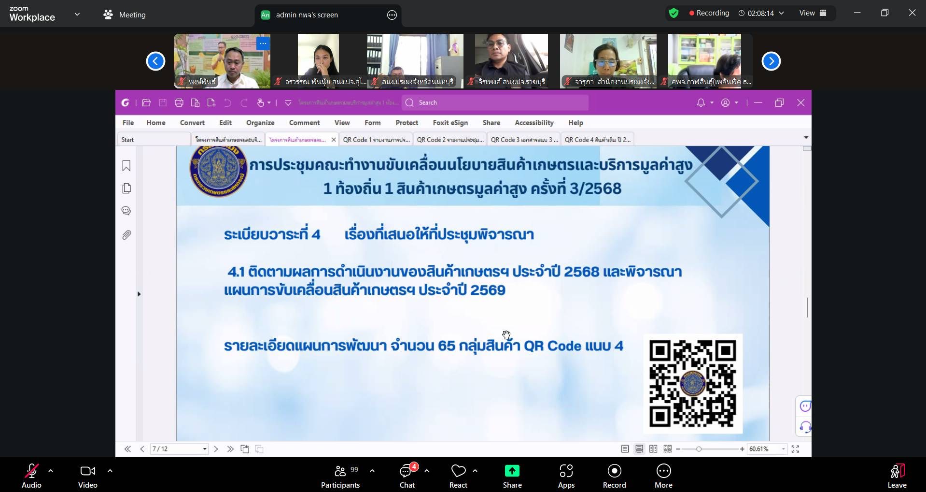Image resolution: width=926 pixels, height=492 pixels.
Task: Open the Print icon in the toolbar
Action: (x=179, y=102)
